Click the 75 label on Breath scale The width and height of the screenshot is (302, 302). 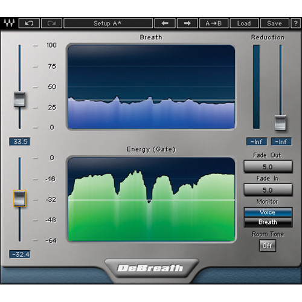(52, 66)
